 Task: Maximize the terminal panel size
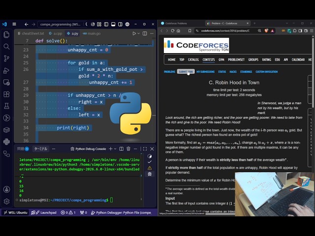coord(145,148)
